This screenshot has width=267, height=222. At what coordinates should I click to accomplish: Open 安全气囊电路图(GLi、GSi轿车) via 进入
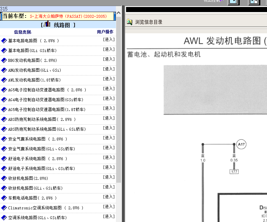coord(109,148)
